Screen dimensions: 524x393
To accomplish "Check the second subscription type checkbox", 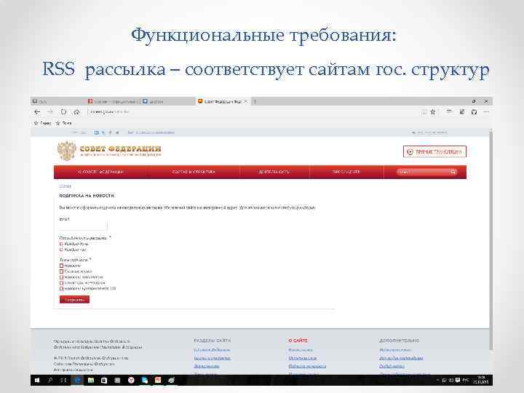I will click(x=61, y=271).
